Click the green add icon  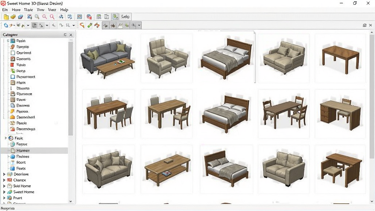coord(89,25)
